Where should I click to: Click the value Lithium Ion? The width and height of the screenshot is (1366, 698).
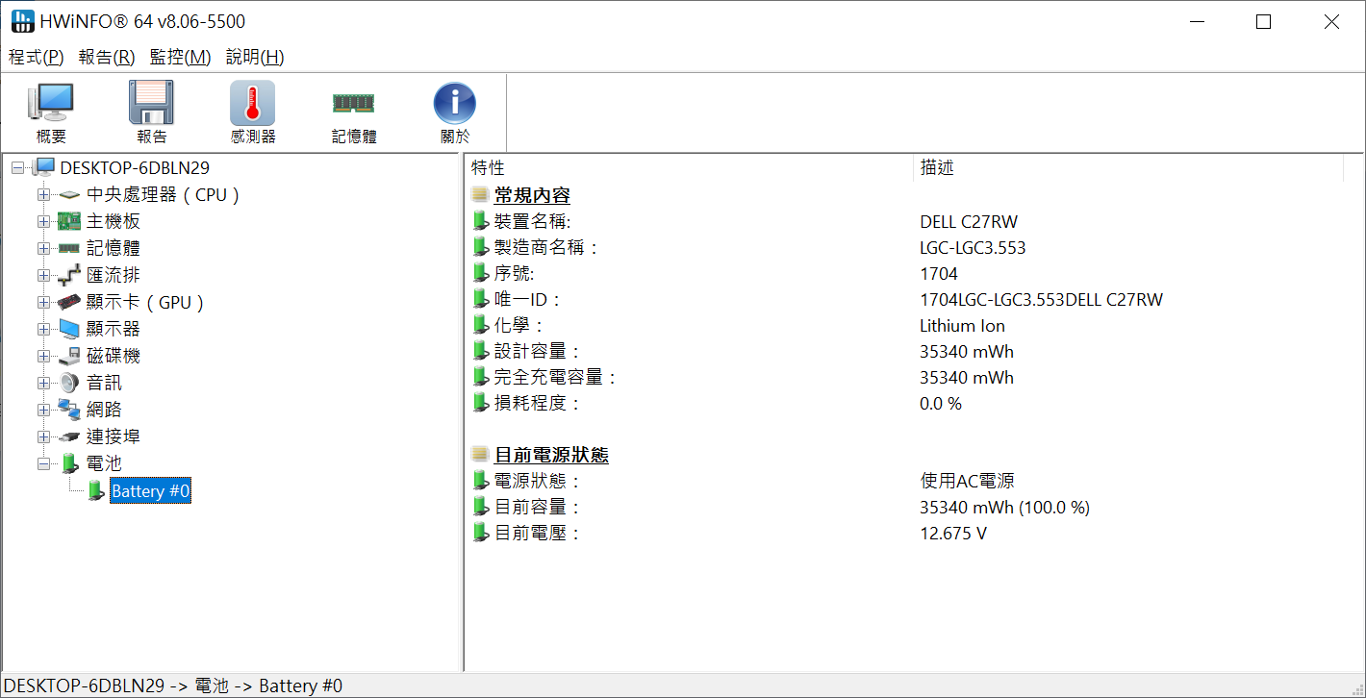tap(962, 326)
